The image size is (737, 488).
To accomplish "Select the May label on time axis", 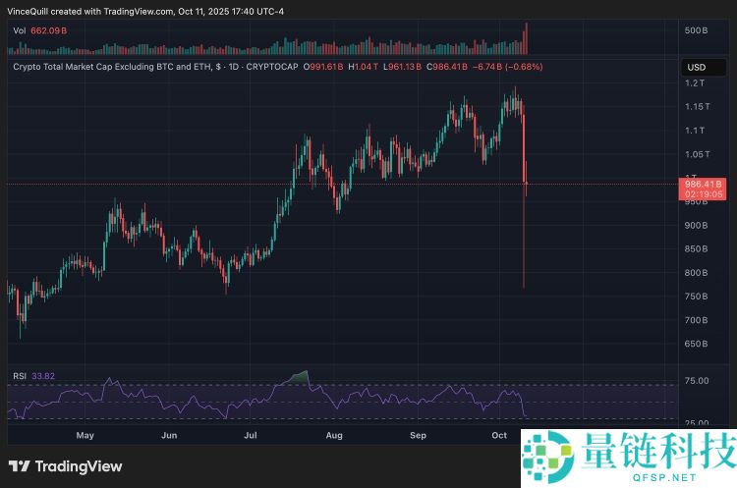I will [x=85, y=434].
